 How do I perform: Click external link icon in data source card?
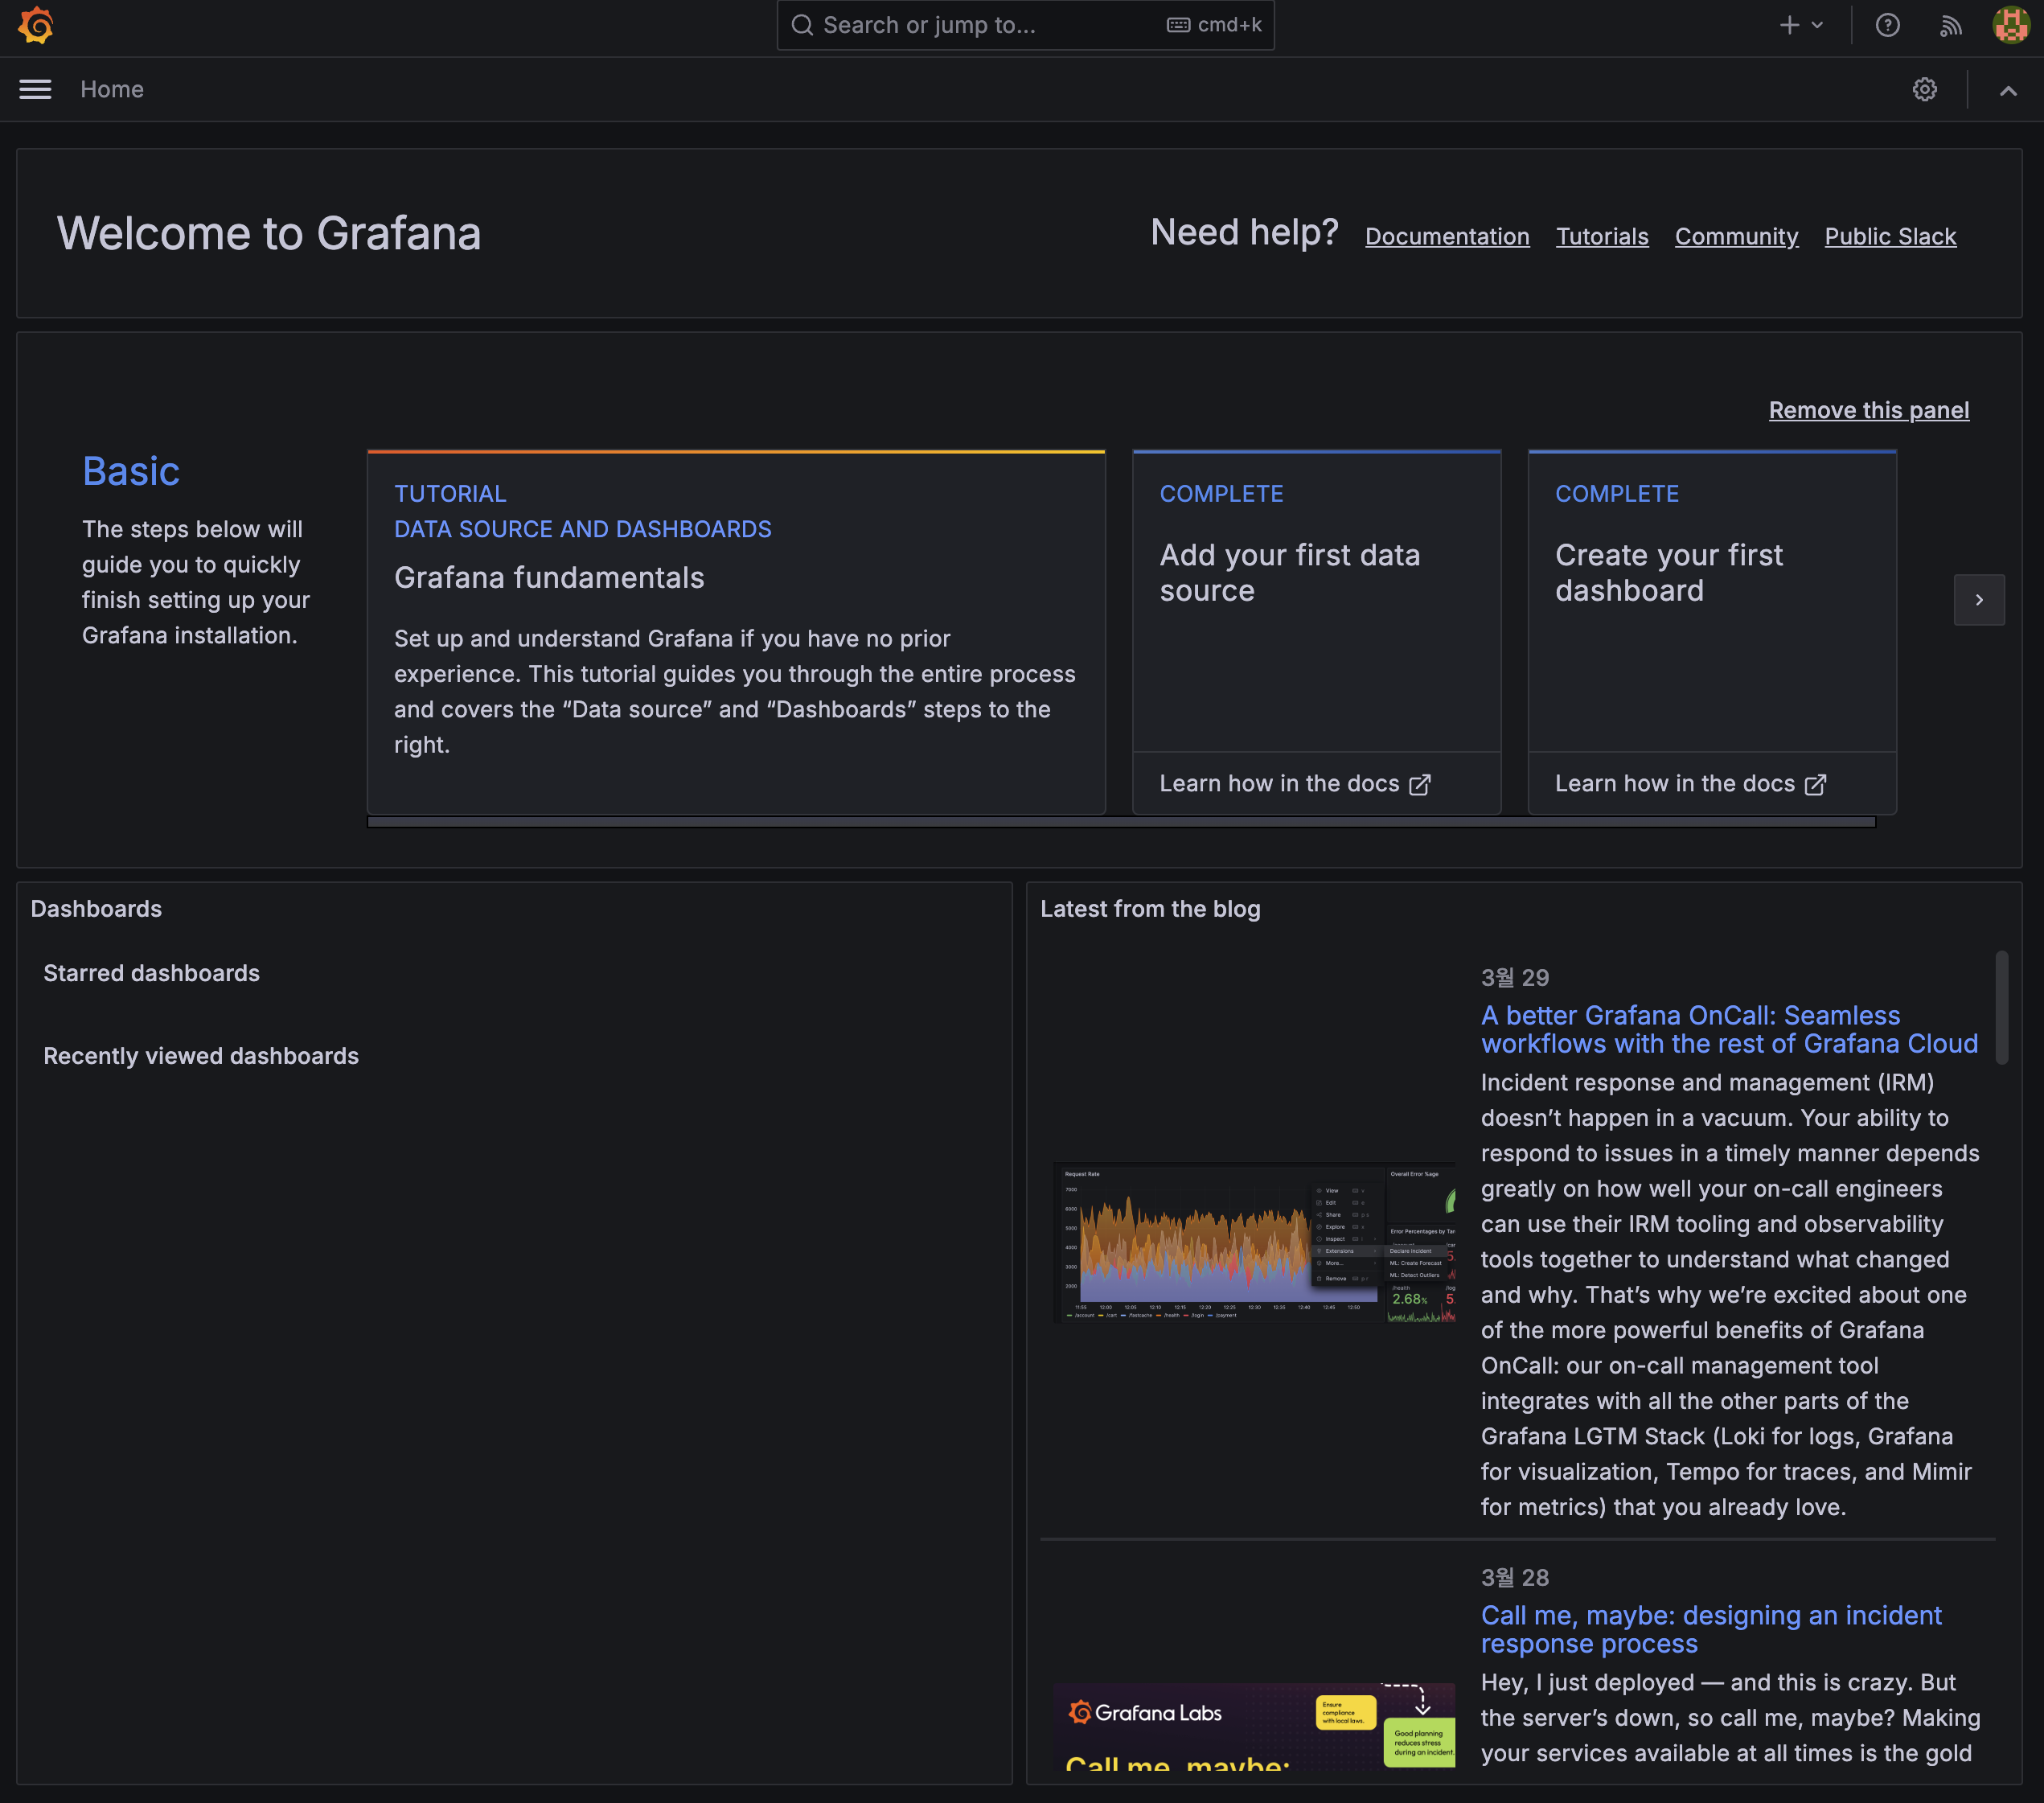click(1420, 785)
